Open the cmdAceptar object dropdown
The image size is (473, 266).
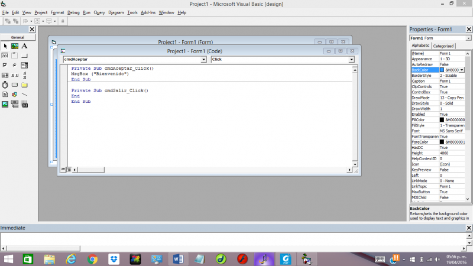(203, 60)
